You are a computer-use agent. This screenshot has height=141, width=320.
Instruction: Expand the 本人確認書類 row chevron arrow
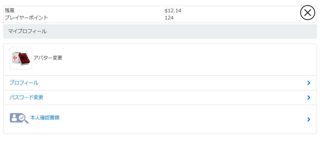309,119
